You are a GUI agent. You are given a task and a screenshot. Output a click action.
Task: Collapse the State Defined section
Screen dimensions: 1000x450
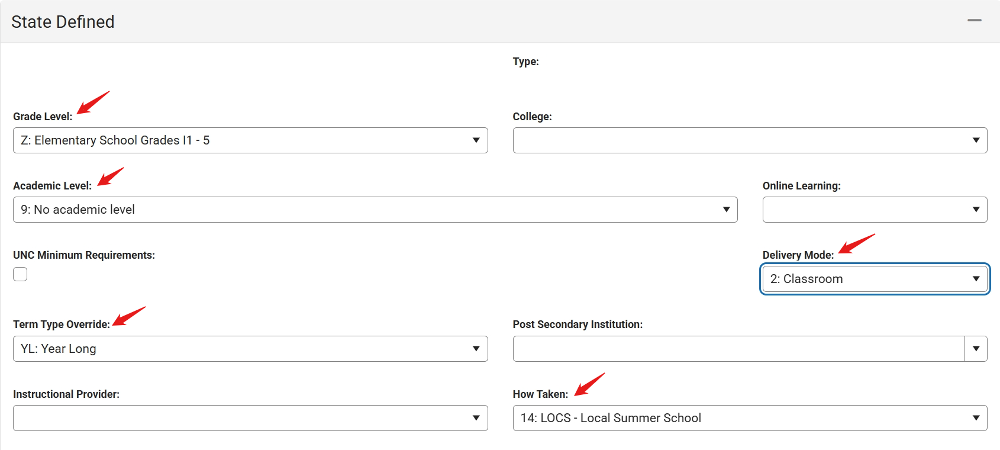point(974,21)
